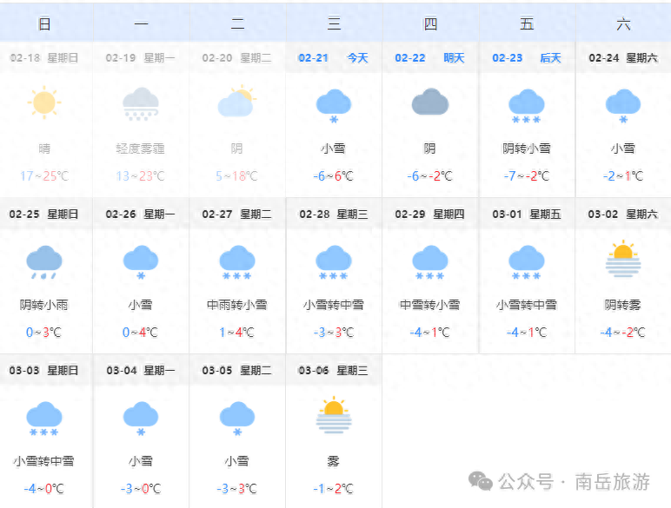This screenshot has width=671, height=508.
Task: Click the snow icon for 03-03
Action: [x=44, y=419]
